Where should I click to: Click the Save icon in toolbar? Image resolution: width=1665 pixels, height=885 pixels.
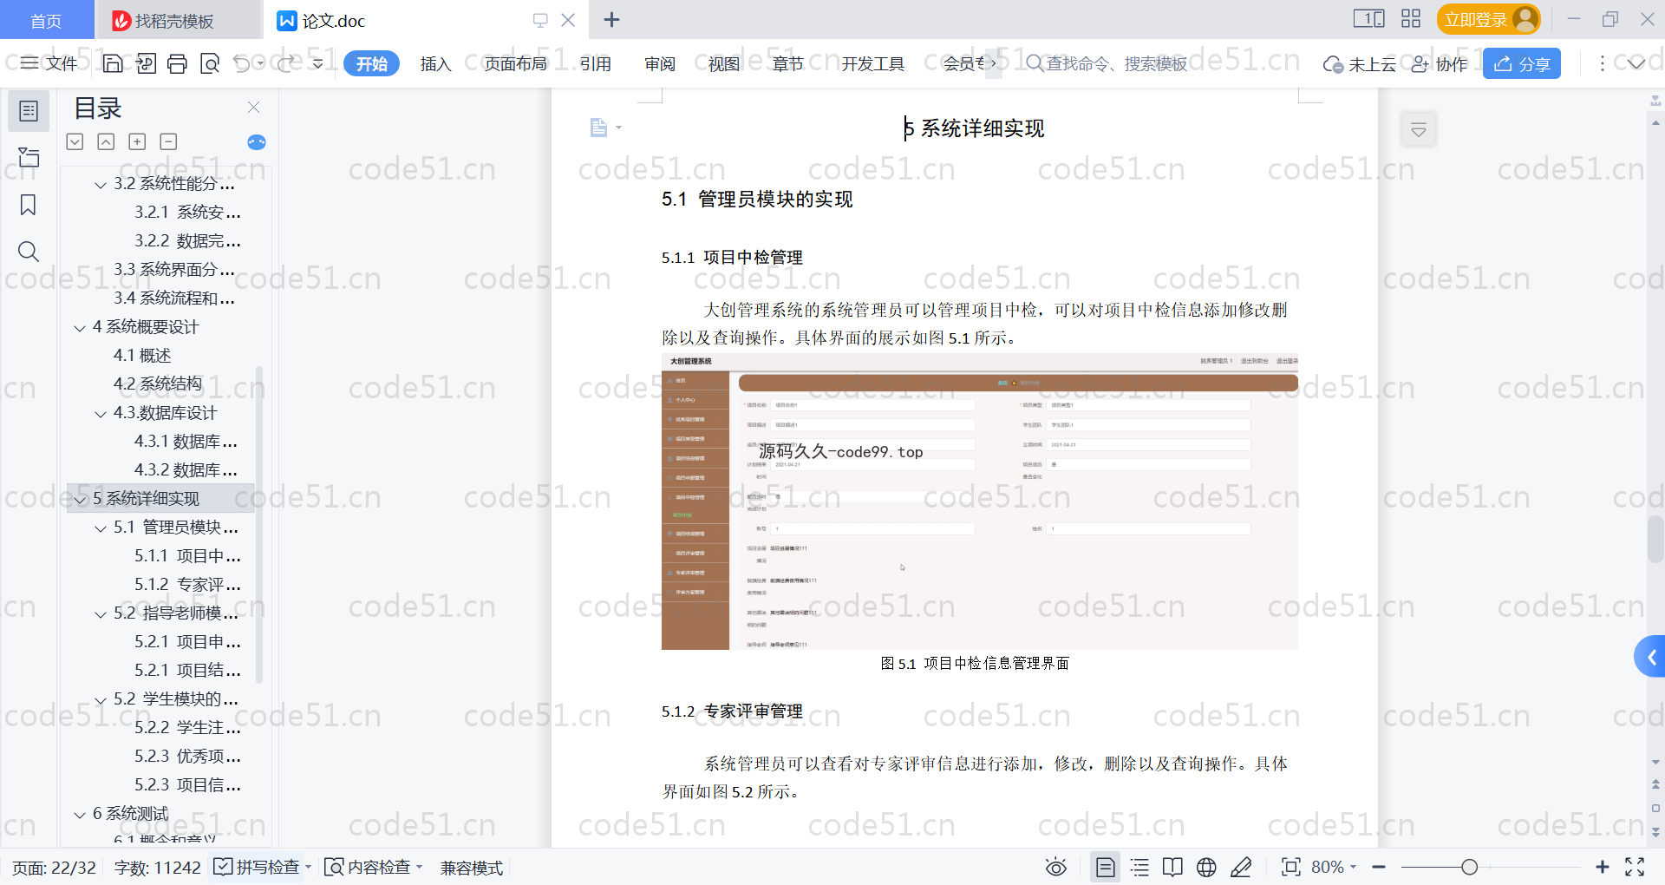113,63
